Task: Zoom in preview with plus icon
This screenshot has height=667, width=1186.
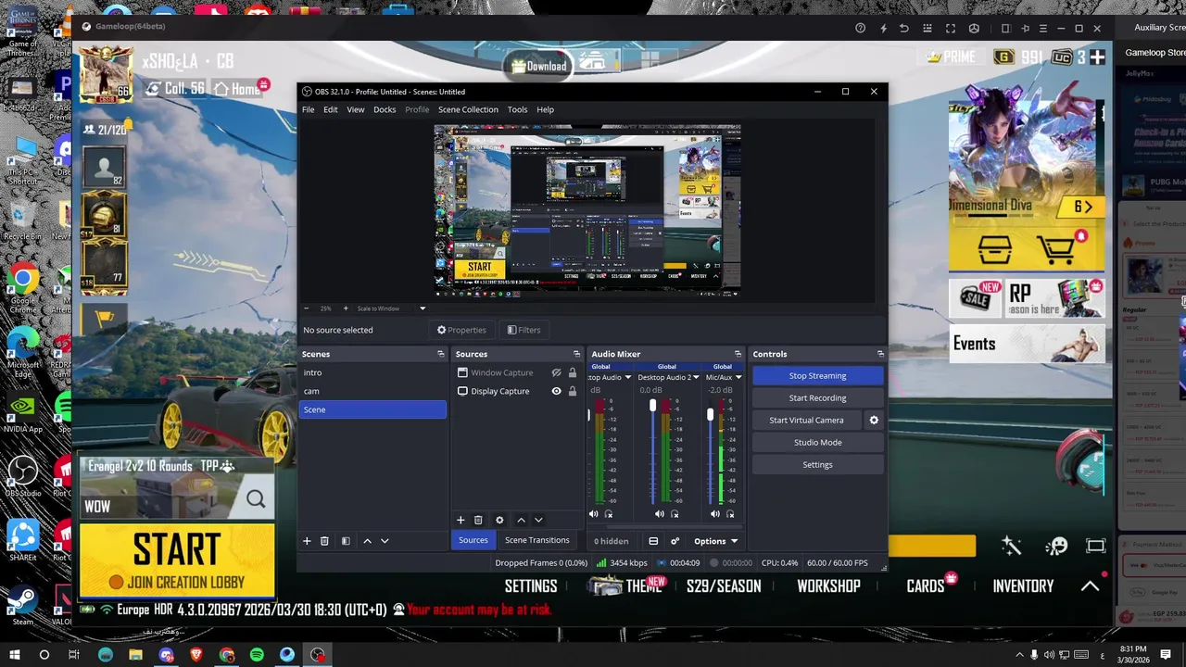Action: [346, 308]
